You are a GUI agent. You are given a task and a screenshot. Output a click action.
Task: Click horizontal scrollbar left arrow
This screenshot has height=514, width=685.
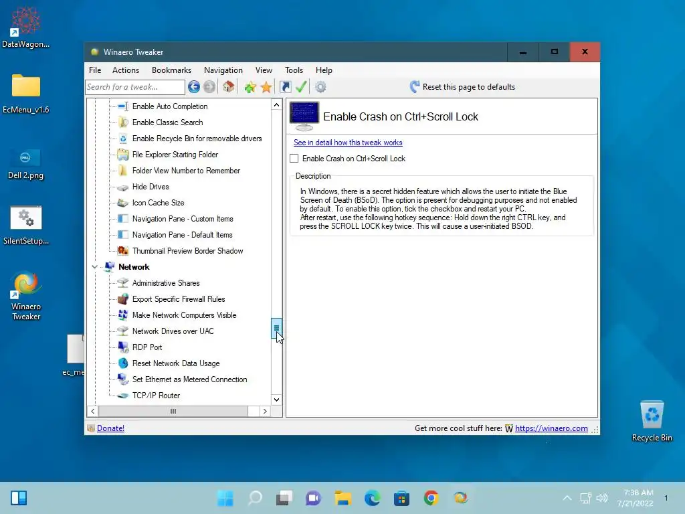[x=92, y=412]
